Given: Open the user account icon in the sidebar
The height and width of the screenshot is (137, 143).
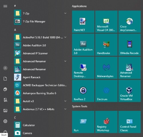Looking at the screenshot, I should (5, 68).
